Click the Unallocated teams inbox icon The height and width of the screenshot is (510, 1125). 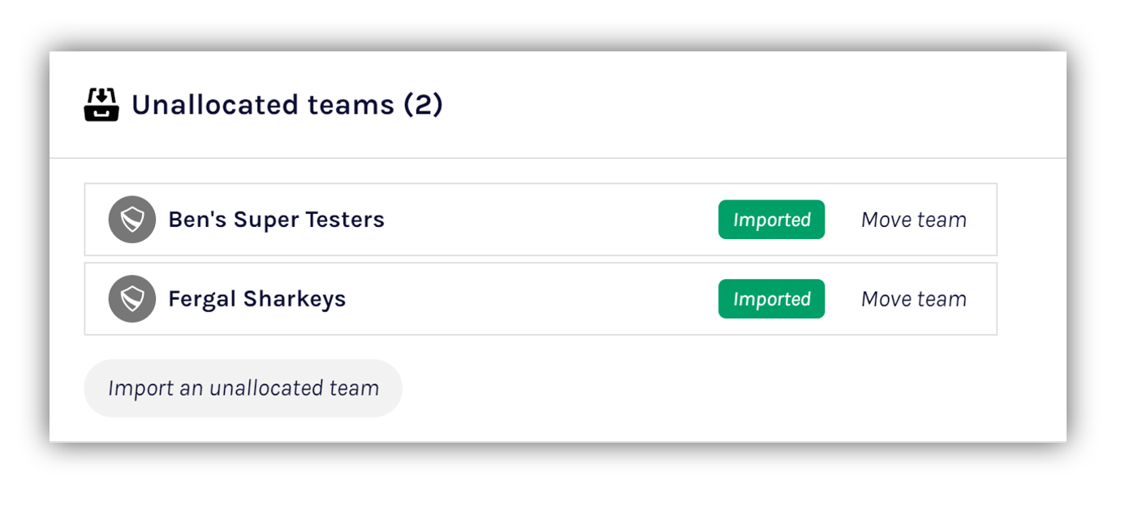[x=101, y=105]
